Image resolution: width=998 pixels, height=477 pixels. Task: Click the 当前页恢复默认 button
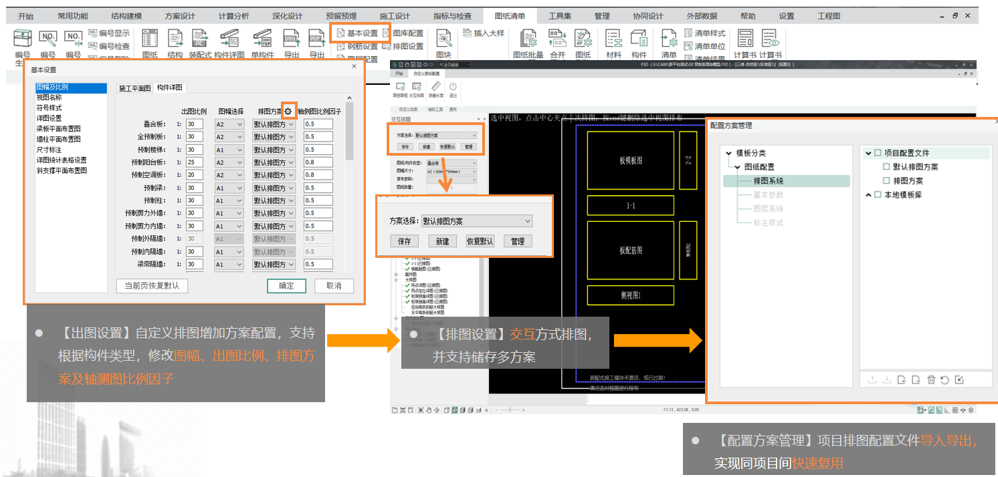click(x=152, y=286)
